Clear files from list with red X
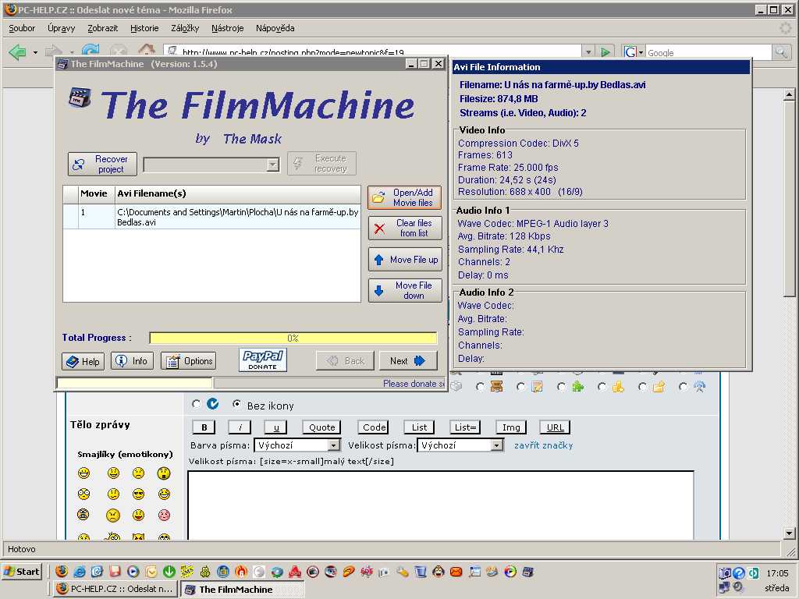Image resolution: width=799 pixels, height=599 pixels. click(x=404, y=228)
